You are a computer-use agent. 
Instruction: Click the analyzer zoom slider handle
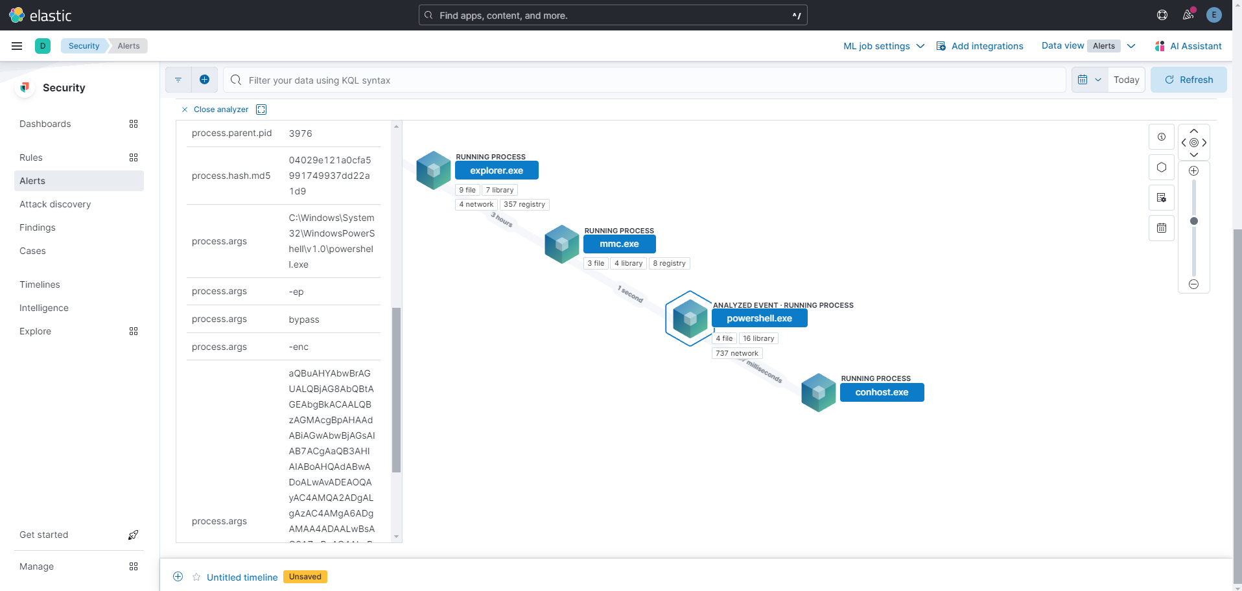pos(1193,221)
